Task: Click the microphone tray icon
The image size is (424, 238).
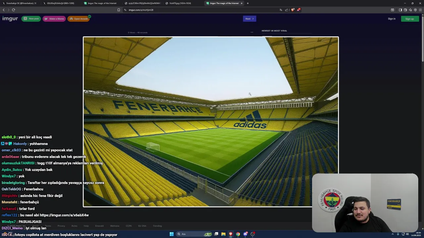Action: (398, 234)
